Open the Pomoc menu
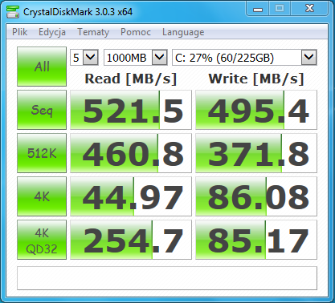 click(x=136, y=32)
